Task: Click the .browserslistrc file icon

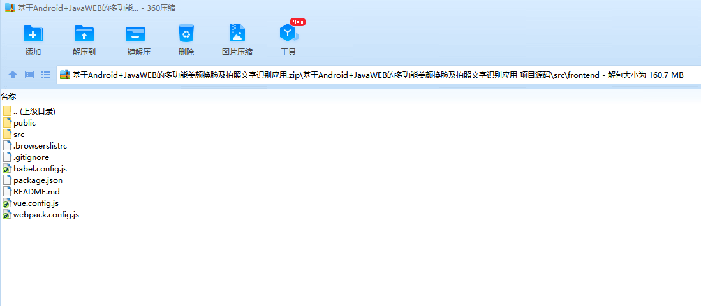Action: click(x=7, y=145)
